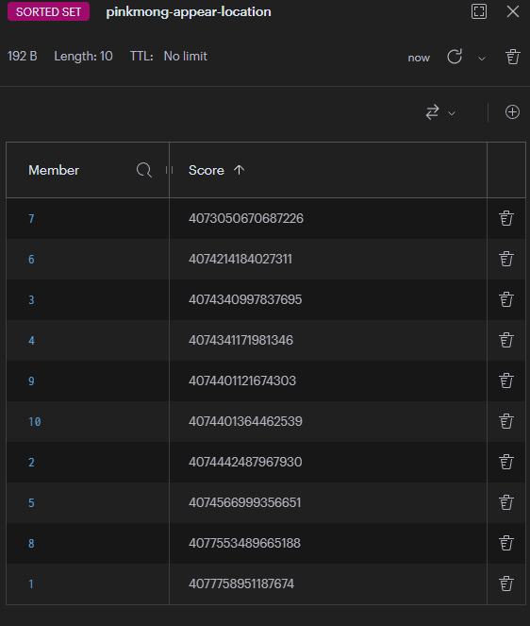Click the last refresh time 'now'

[x=419, y=58]
